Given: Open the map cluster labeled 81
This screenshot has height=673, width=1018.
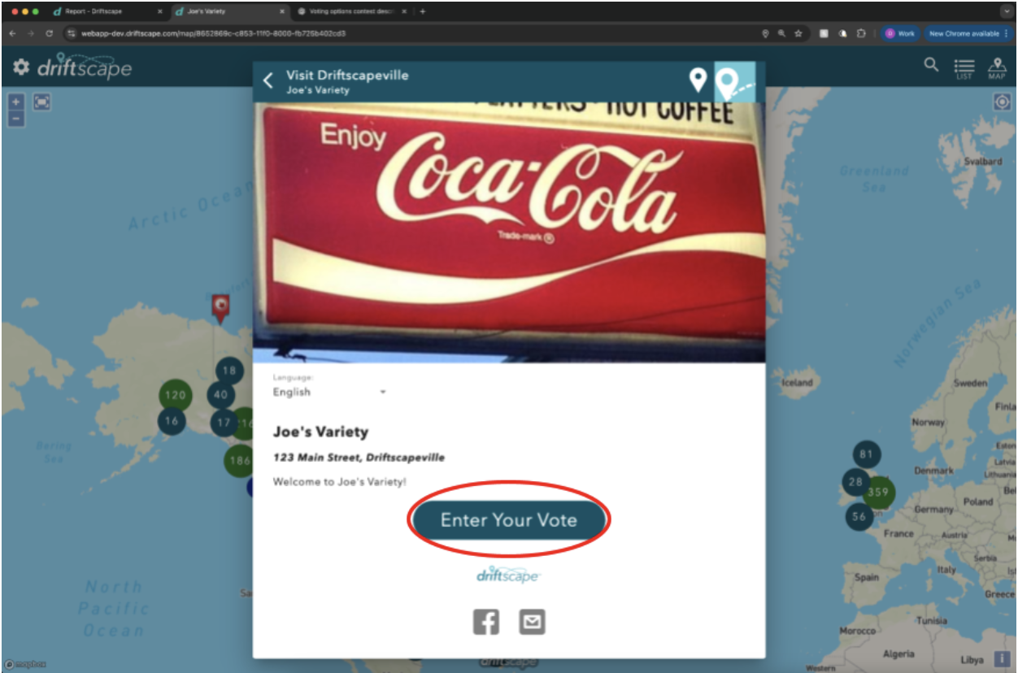Looking at the screenshot, I should pyautogui.click(x=866, y=454).
